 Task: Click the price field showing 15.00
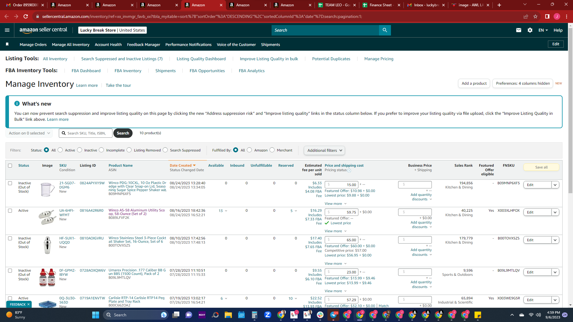click(x=341, y=185)
